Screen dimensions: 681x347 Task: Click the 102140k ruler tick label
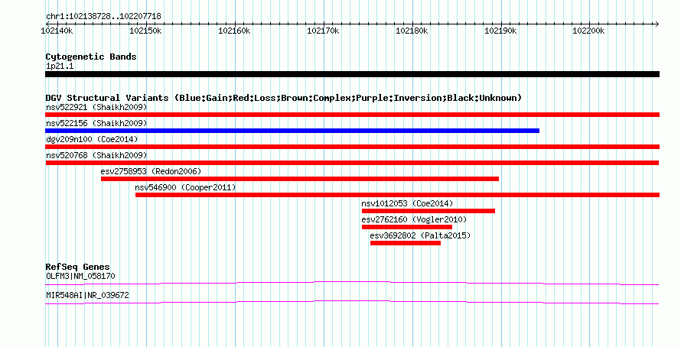(x=57, y=31)
